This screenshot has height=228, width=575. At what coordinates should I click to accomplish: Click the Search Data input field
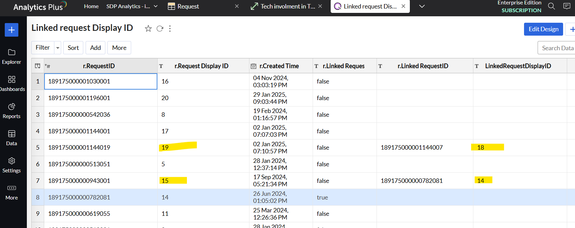pos(557,48)
